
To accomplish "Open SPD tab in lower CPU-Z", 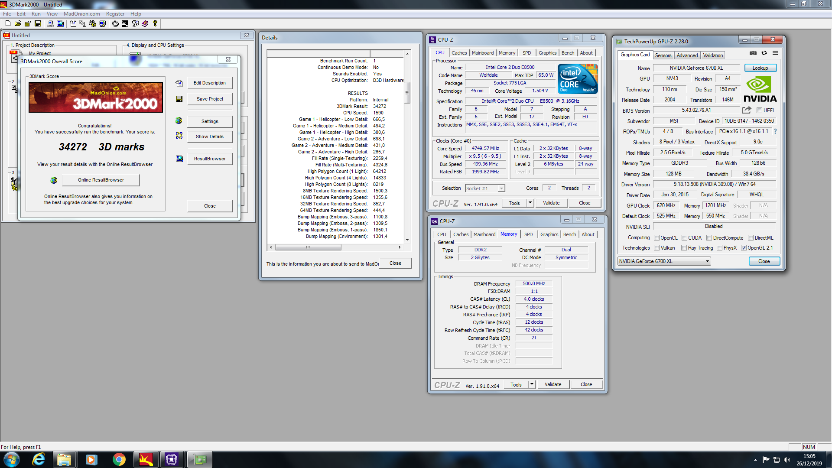I will click(x=528, y=234).
